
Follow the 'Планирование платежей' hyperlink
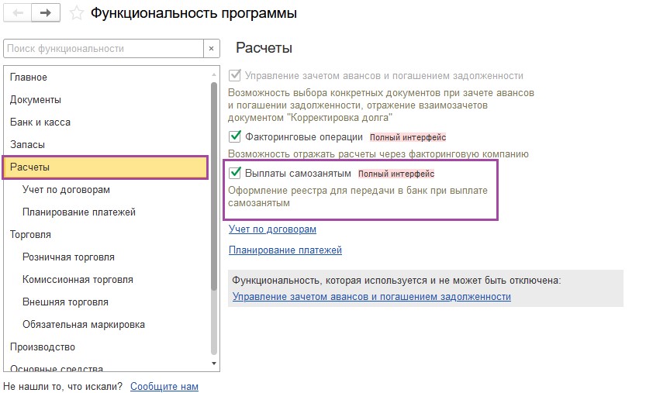[285, 250]
